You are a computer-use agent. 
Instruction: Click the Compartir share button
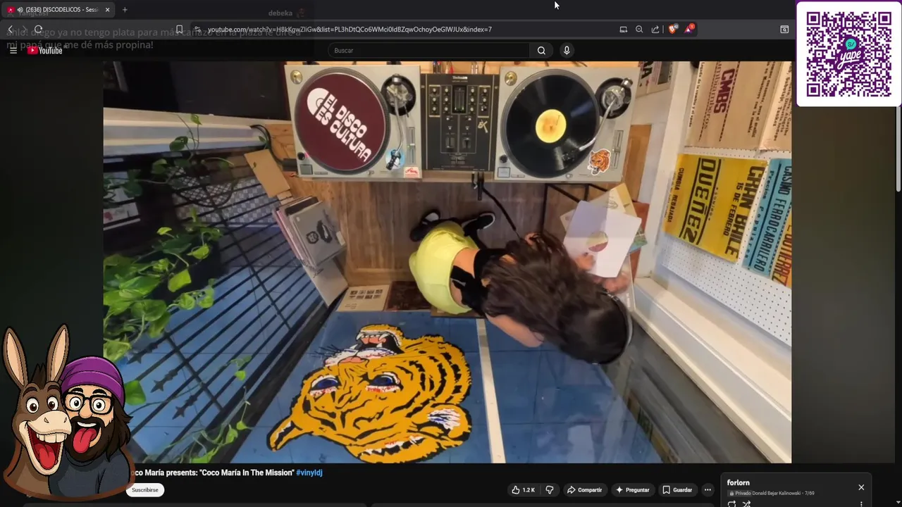585,490
